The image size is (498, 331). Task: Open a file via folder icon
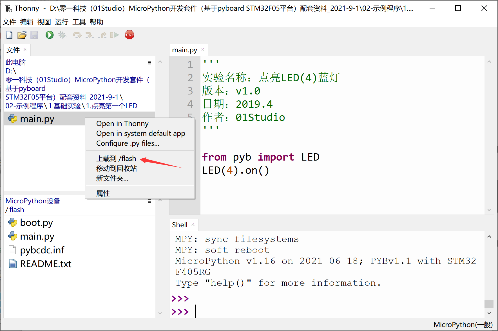click(x=22, y=35)
